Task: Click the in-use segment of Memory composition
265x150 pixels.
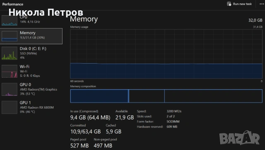Action: [99, 96]
